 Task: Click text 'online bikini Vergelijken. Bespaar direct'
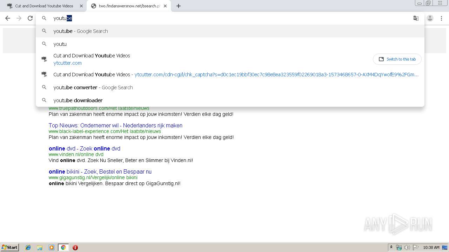(114, 183)
